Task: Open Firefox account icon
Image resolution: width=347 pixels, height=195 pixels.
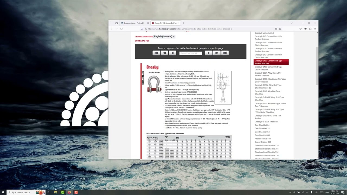Action: click(306, 29)
